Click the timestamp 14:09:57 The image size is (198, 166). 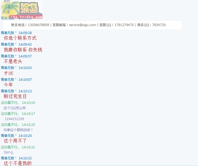(x=25, y=56)
